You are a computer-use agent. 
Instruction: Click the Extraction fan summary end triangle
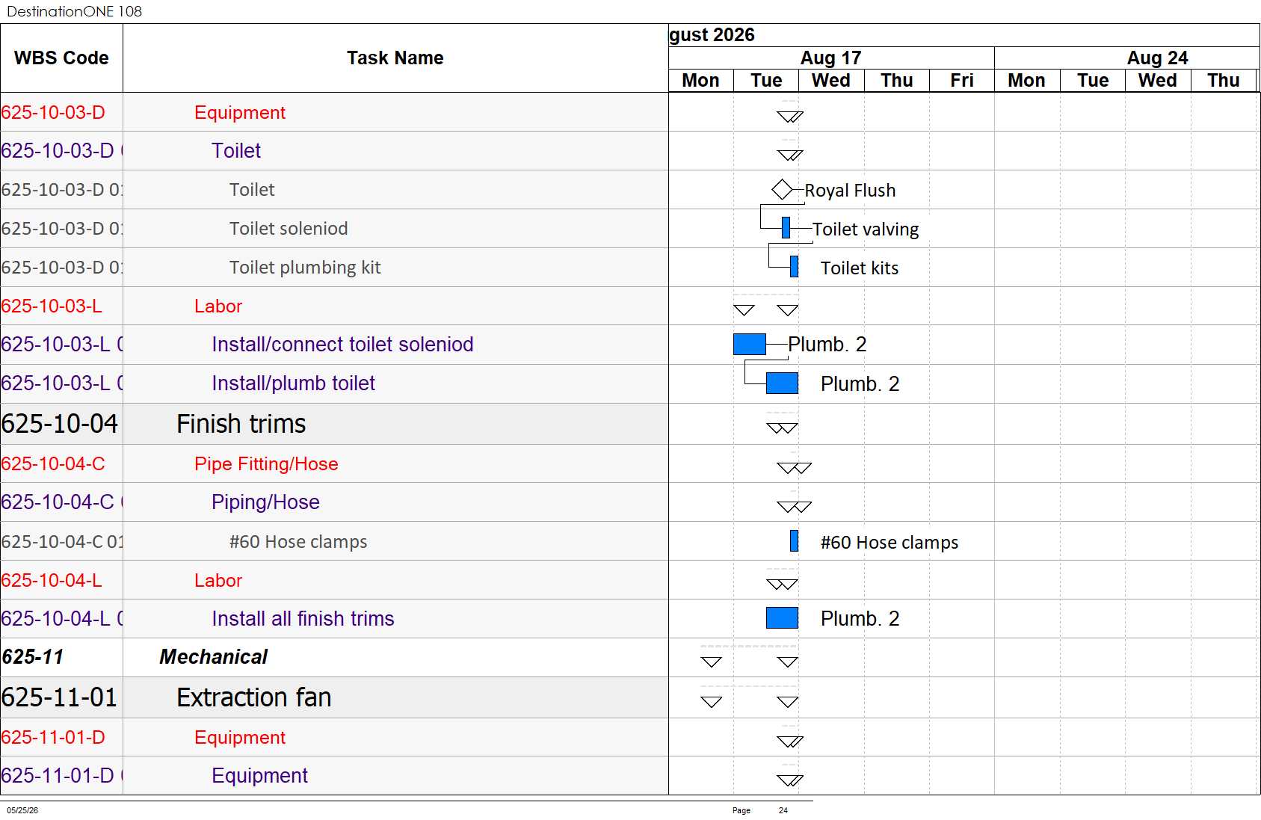(788, 702)
